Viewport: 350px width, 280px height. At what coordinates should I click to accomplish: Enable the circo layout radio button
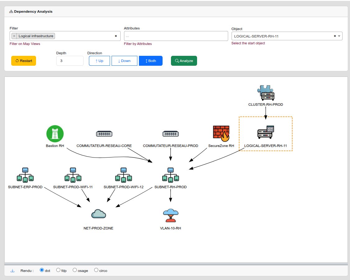point(96,270)
